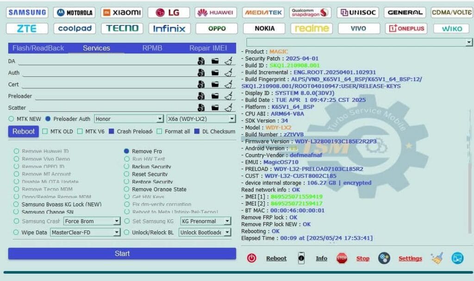Open the X6a (WDY-LX2) model dropdown
474x281 pixels.
(201, 119)
